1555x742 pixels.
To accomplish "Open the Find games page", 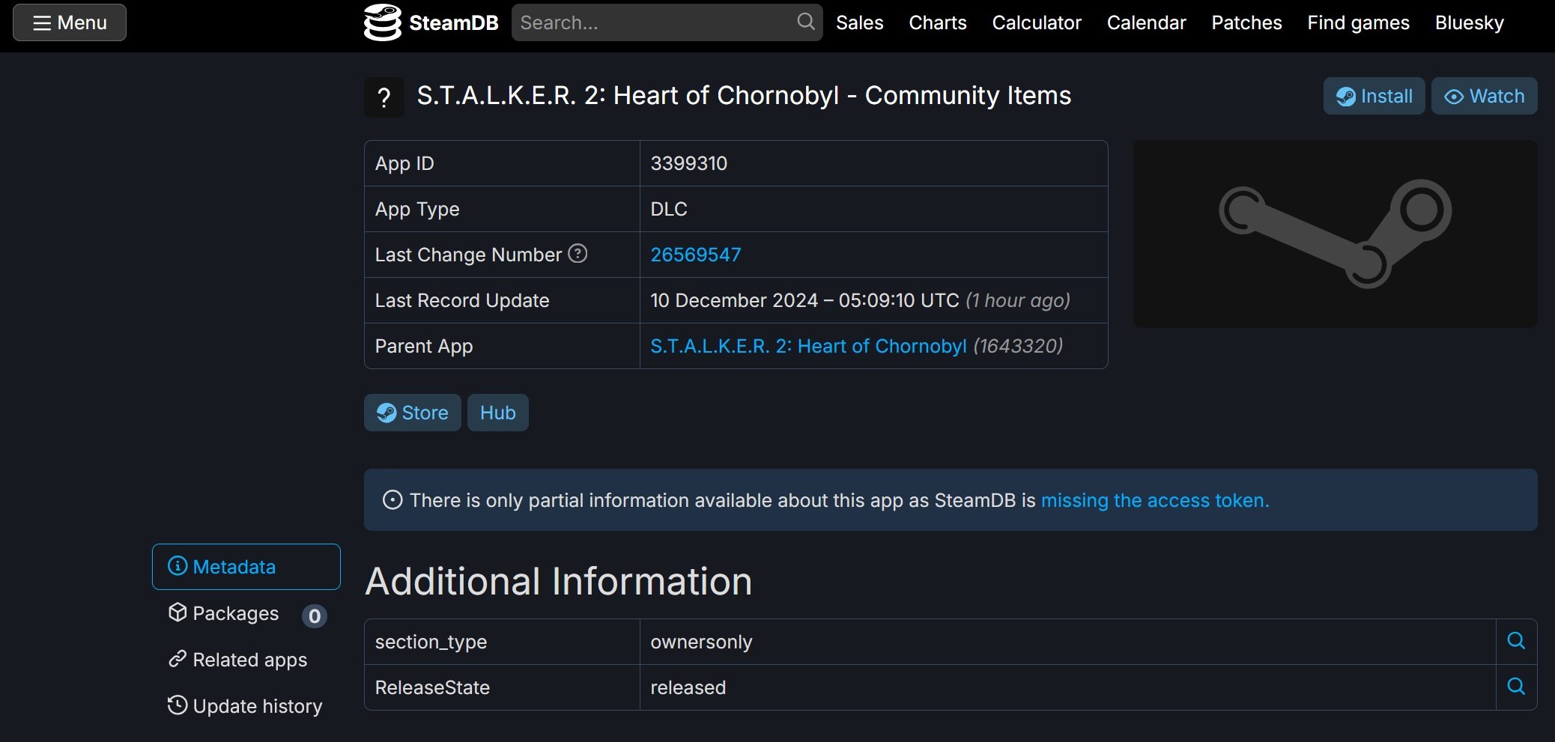I will [x=1359, y=22].
